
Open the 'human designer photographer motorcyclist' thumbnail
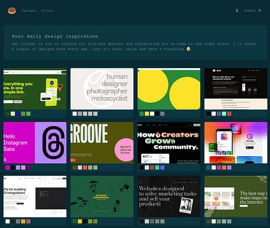102,89
